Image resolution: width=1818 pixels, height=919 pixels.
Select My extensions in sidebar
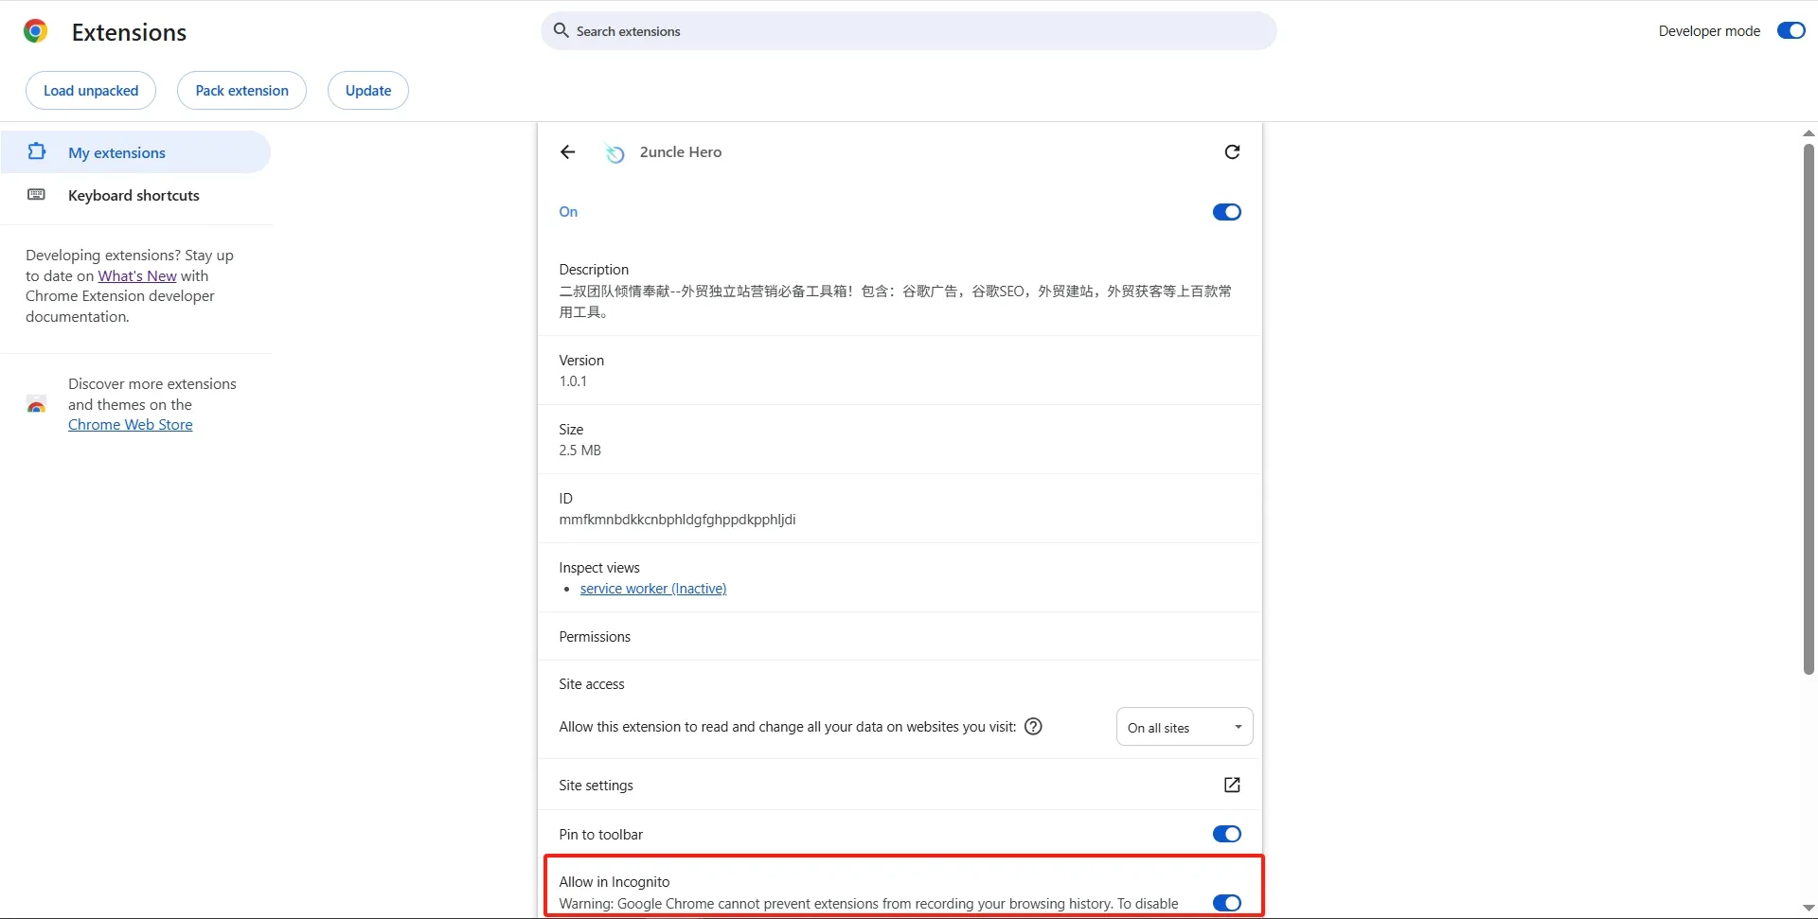click(135, 152)
